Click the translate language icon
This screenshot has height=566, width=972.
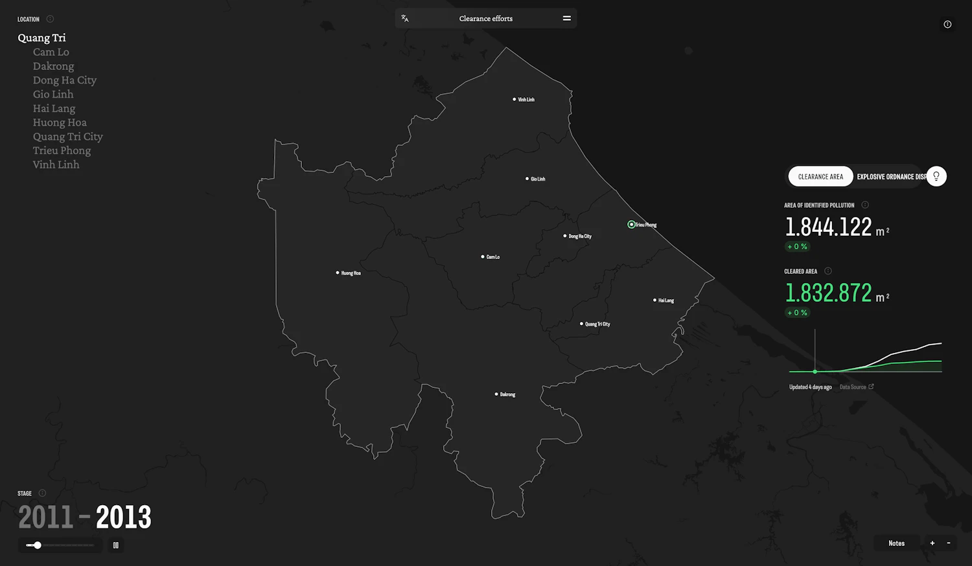point(405,19)
